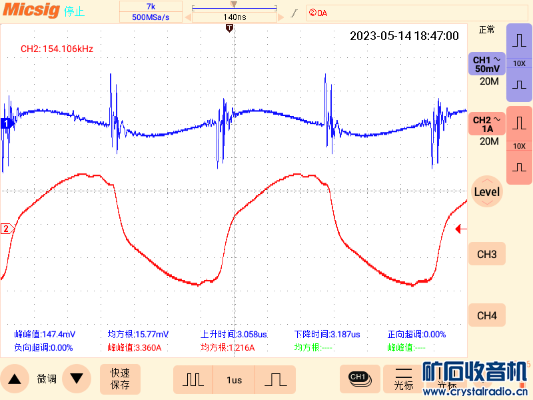Enable the CH4 channel
Image resolution: width=533 pixels, height=400 pixels.
tap(487, 315)
